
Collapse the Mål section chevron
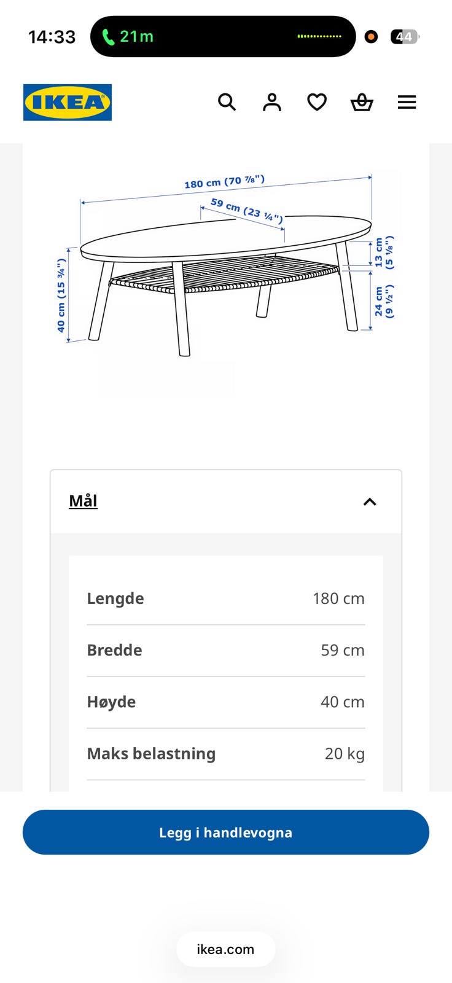pyautogui.click(x=370, y=502)
